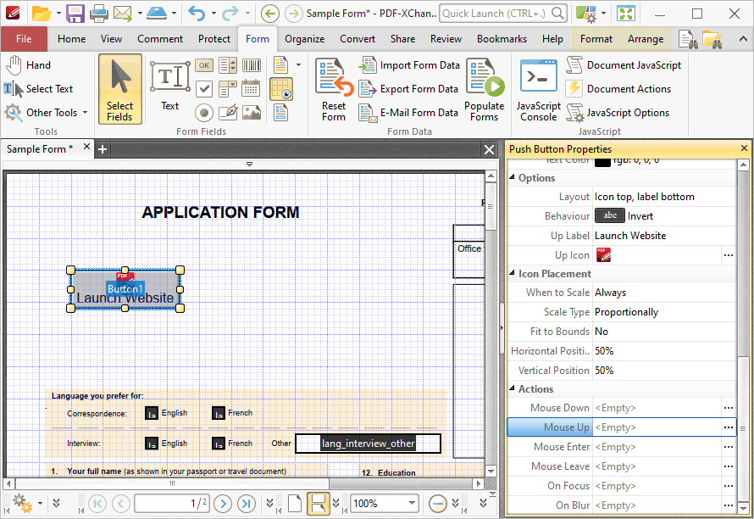Viewport: 754px width, 519px height.
Task: Select the barcode field tool
Action: 251,65
